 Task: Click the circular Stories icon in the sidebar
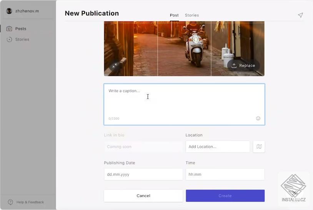coord(9,40)
